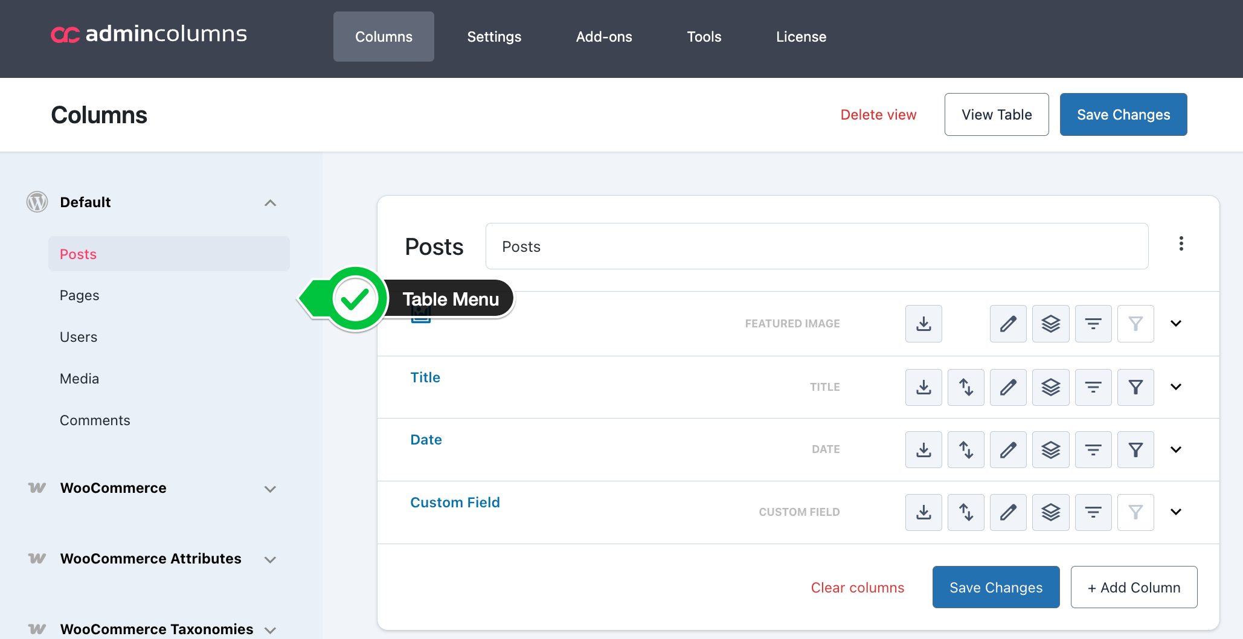1243x639 pixels.
Task: Focus the Posts view name input field
Action: tap(817, 246)
